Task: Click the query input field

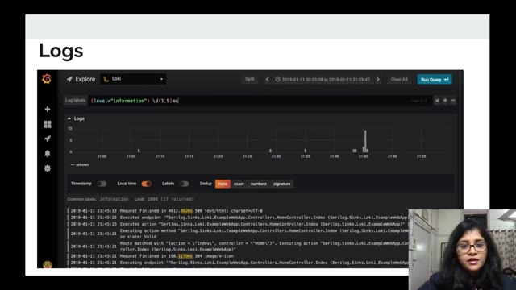Action: click(260, 101)
